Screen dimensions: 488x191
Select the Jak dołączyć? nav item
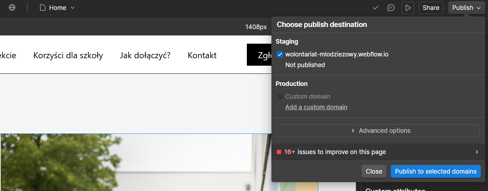pos(145,55)
